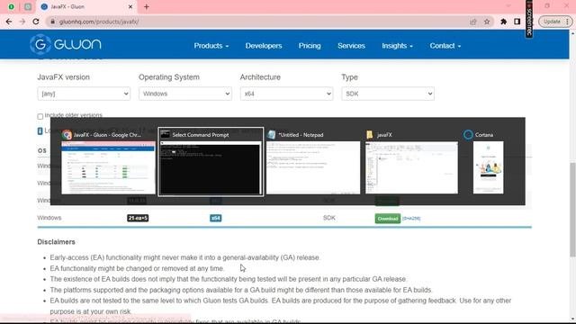Open the Services page
This screenshot has height=324, width=576.
pyautogui.click(x=351, y=46)
